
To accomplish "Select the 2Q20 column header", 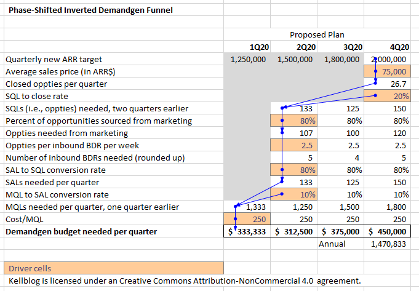I will (x=293, y=47).
